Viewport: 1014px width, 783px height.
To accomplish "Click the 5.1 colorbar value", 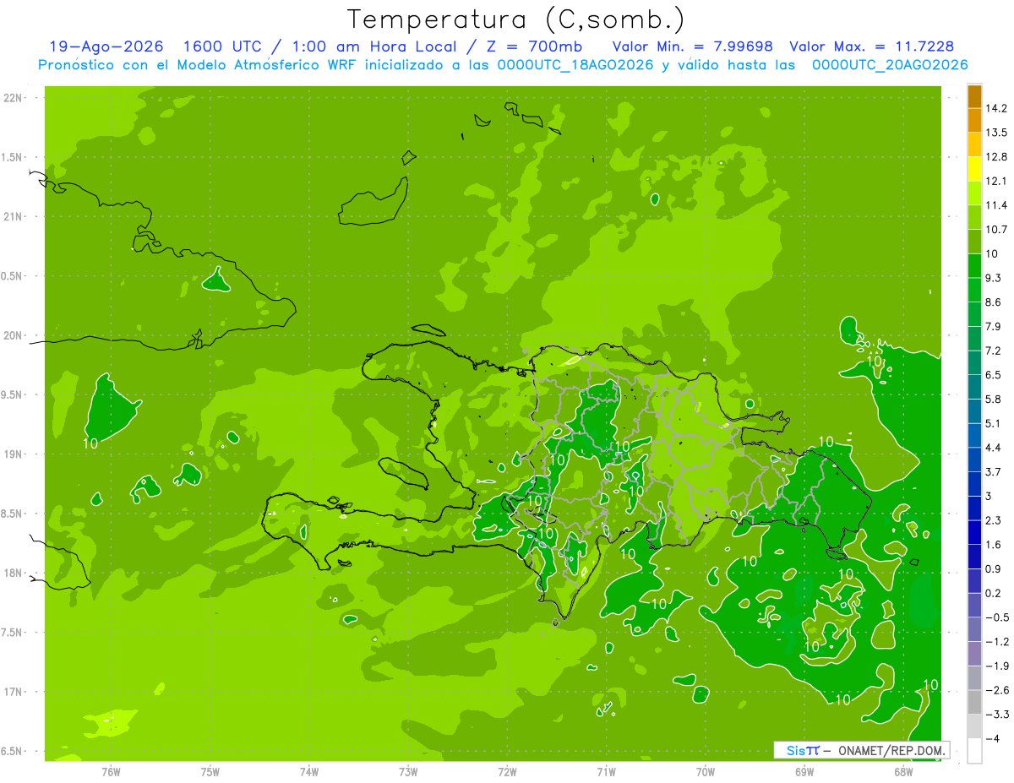I will pos(994,423).
